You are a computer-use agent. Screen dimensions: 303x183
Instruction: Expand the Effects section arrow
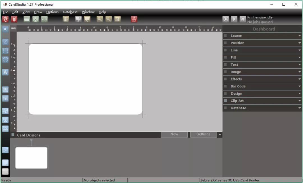point(300,79)
